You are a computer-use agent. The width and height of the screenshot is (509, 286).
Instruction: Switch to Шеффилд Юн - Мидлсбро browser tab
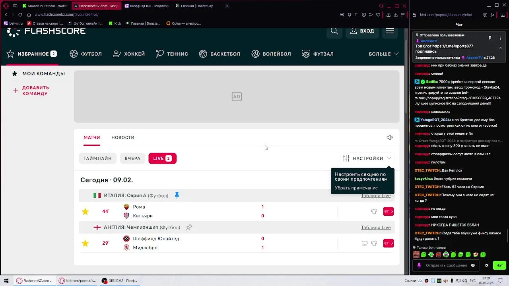pos(147,6)
